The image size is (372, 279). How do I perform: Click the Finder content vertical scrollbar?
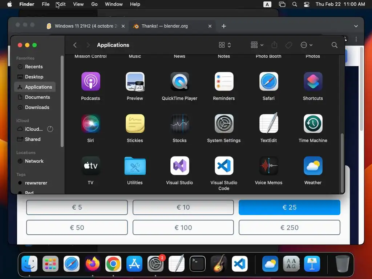pos(342,163)
